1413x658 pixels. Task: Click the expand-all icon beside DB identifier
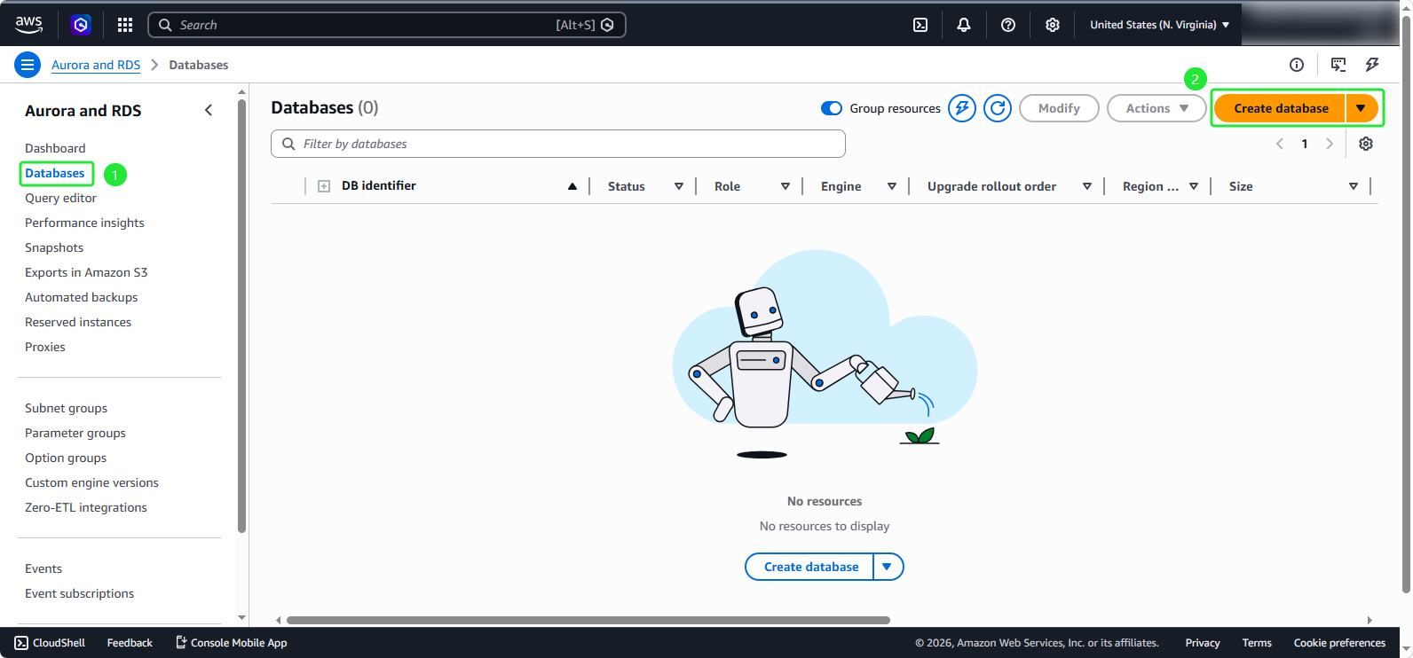click(x=324, y=186)
